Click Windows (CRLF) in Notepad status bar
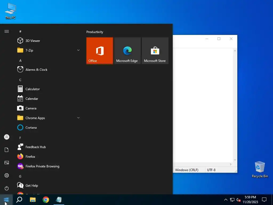The width and height of the screenshot is (273, 205). coord(187,170)
